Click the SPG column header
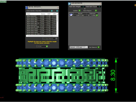 (x=55, y=14)
